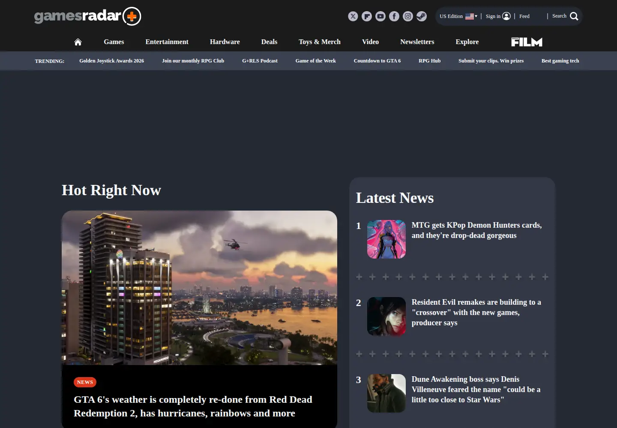Click the Search magnifier icon
This screenshot has width=617, height=428.
tap(574, 16)
